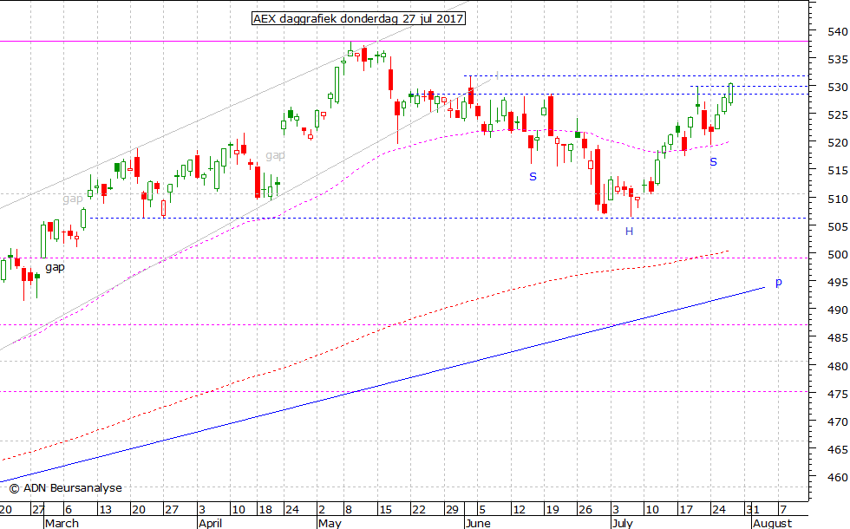
Task: Select the 'S' shoulder label in late July
Action: [713, 162]
